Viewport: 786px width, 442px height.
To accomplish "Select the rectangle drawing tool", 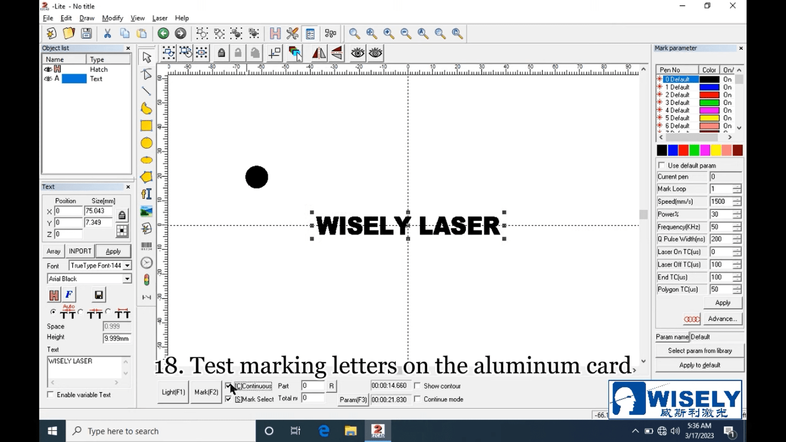I will [146, 126].
